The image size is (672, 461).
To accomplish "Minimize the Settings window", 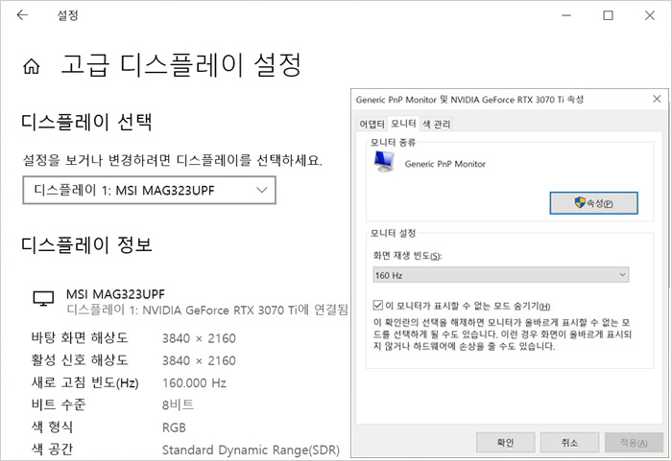I will tap(566, 16).
